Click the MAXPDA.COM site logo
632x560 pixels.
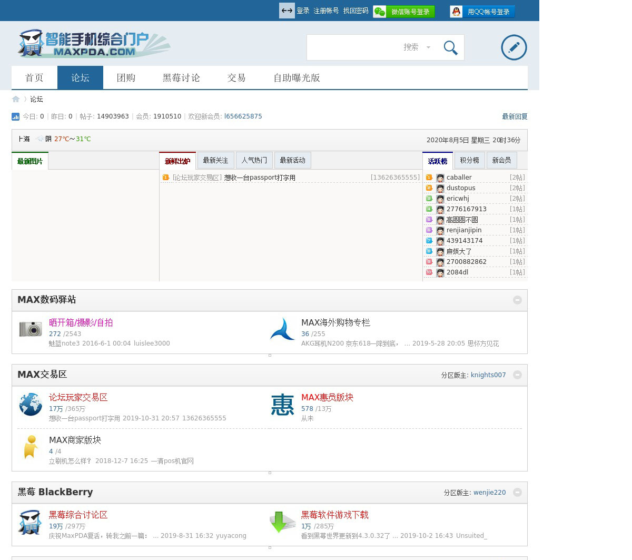[94, 44]
